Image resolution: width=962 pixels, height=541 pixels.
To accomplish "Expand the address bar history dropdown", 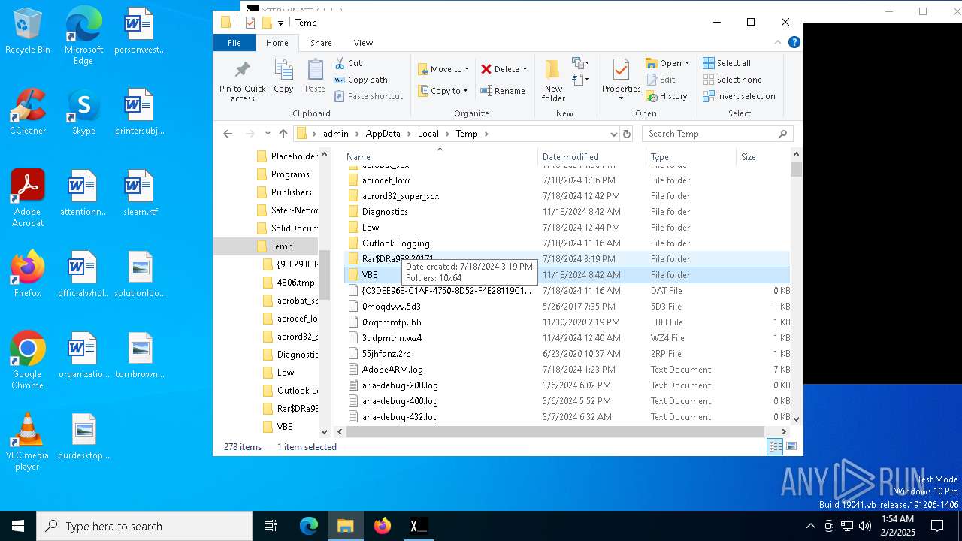I will 614,134.
